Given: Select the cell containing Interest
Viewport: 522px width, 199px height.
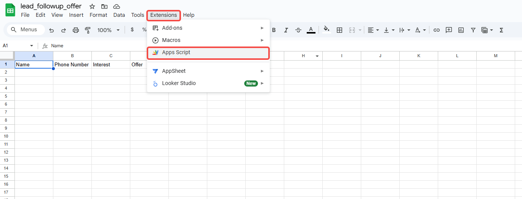Looking at the screenshot, I should [111, 64].
